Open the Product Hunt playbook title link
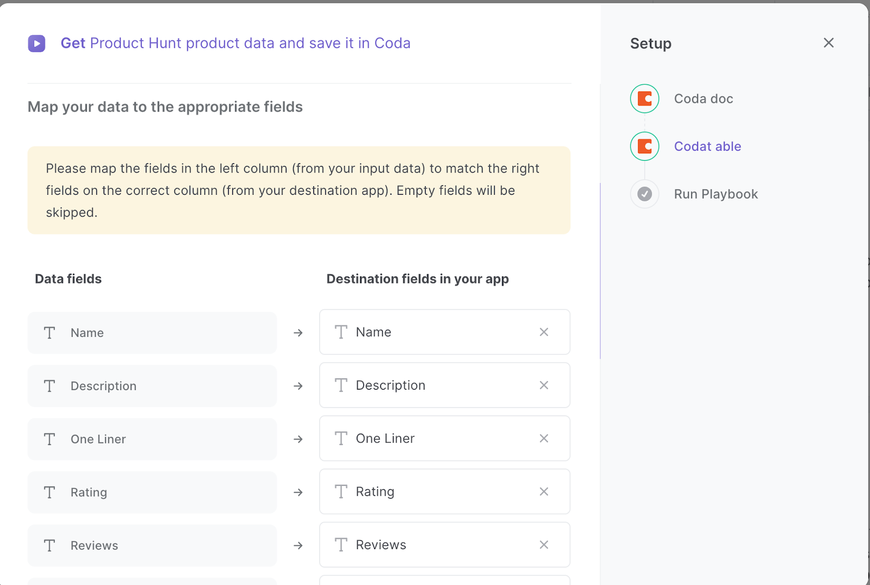870x585 pixels. coord(235,43)
